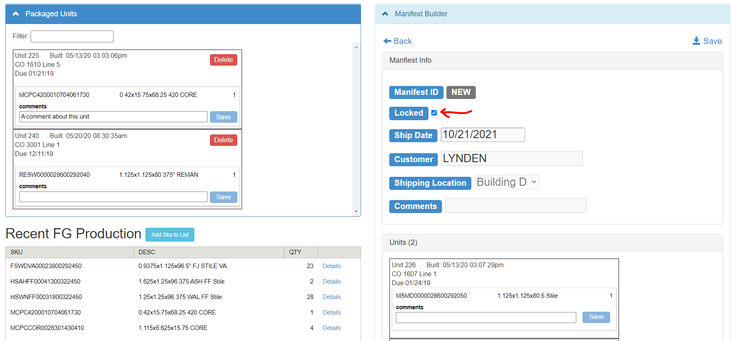Screen dimensions: 736x341
Task: Click the Customer label
Action: click(x=413, y=159)
